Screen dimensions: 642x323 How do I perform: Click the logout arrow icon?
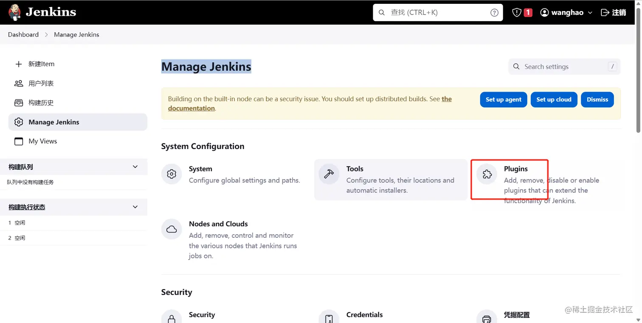pyautogui.click(x=605, y=13)
